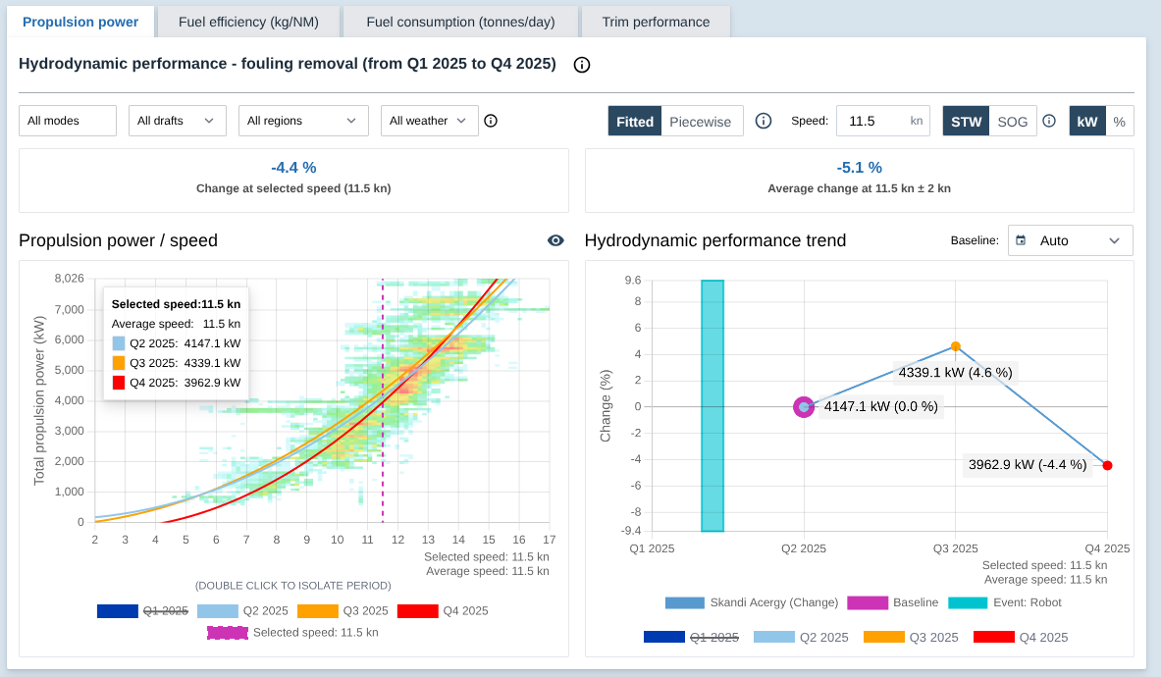Toggle Q1 2025 legend in trend chart
Screen dimensions: 1161x677
pyautogui.click(x=692, y=638)
